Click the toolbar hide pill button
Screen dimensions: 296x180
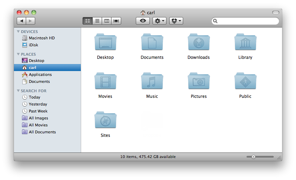click(275, 13)
